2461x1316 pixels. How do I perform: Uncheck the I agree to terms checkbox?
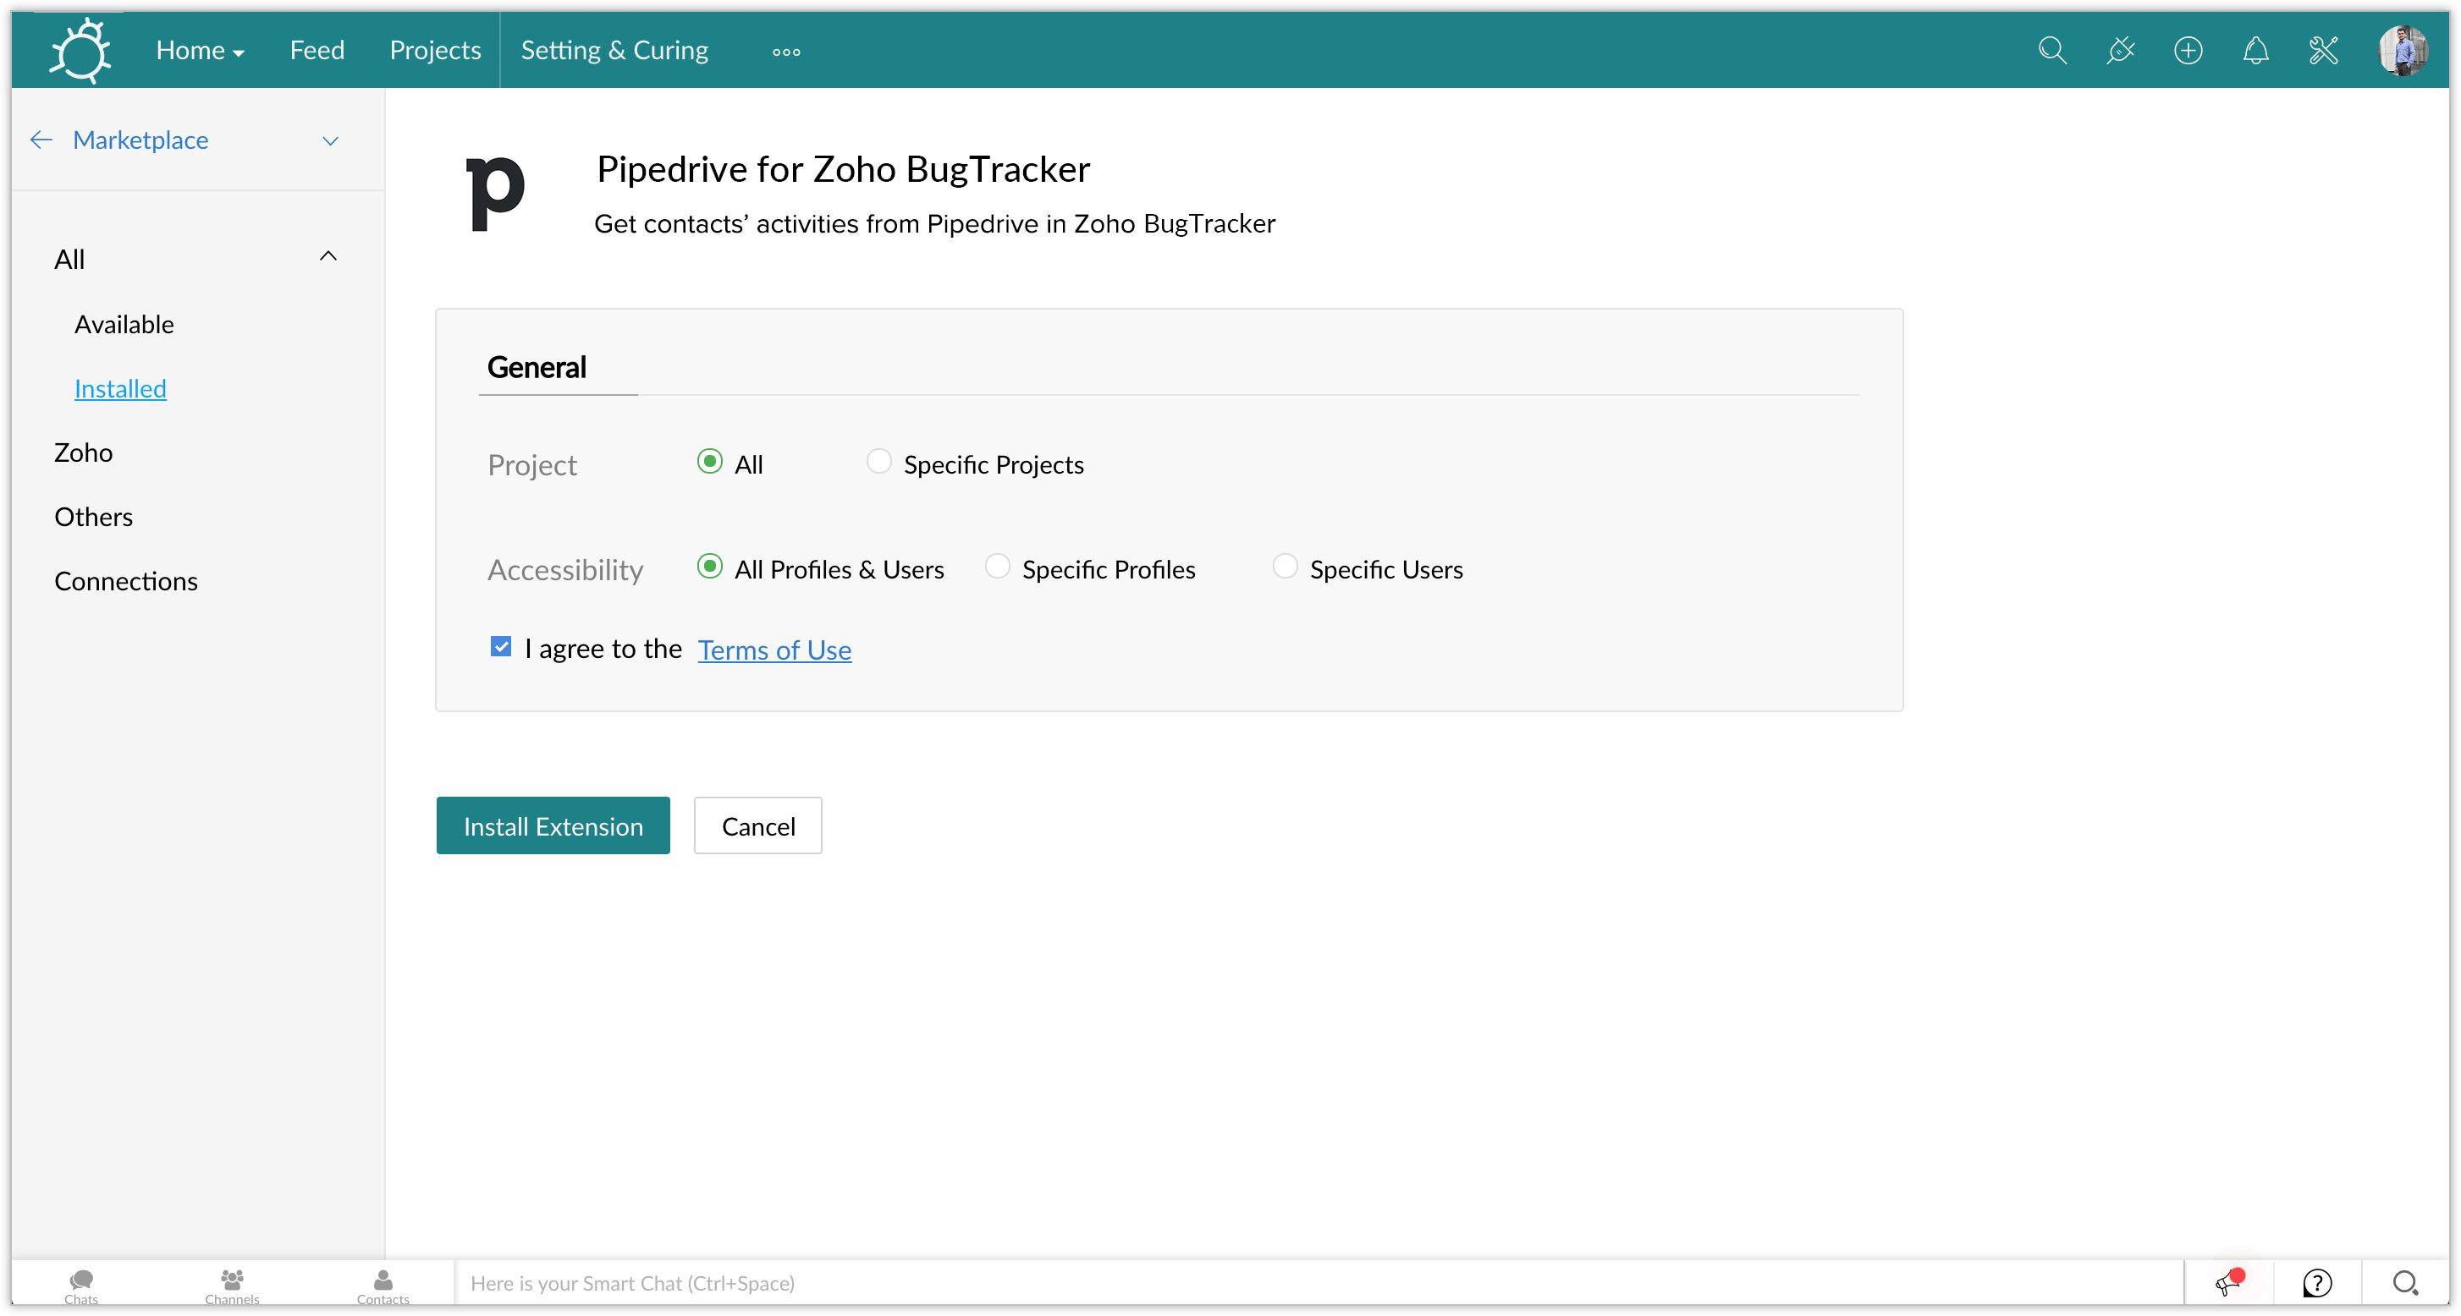(501, 648)
